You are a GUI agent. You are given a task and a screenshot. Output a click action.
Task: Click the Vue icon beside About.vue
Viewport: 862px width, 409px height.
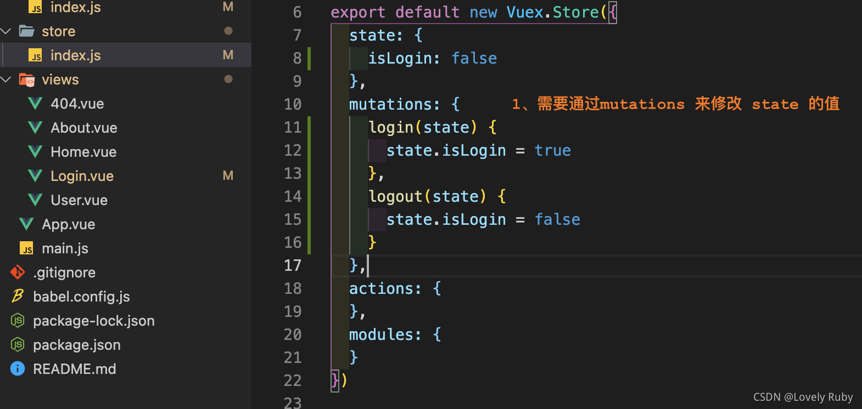(x=35, y=127)
